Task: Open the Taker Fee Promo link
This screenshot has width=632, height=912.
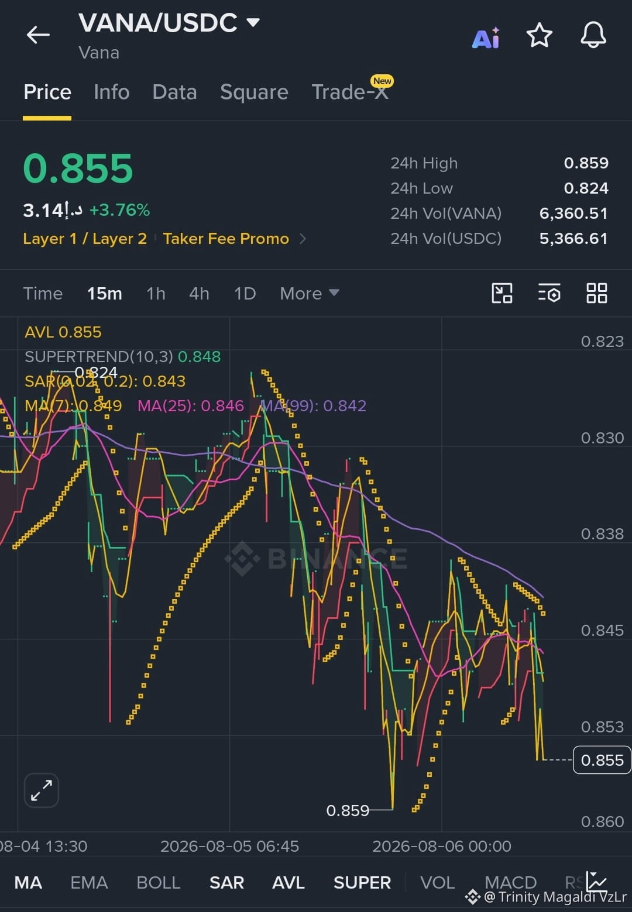Action: [x=226, y=239]
